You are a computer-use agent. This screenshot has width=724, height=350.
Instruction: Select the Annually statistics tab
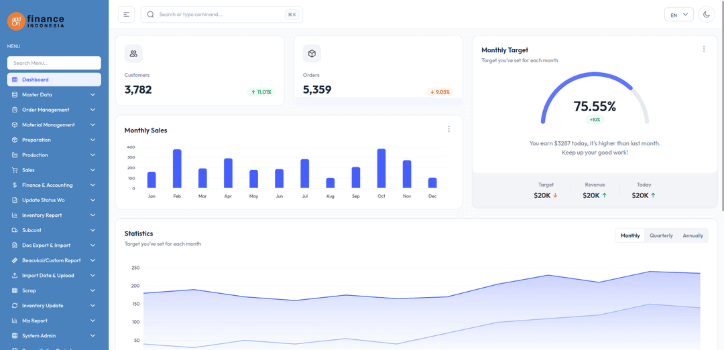click(692, 236)
